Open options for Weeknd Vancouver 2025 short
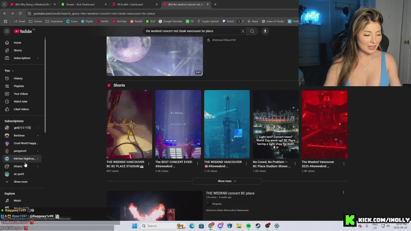The image size is (411, 231). click(x=344, y=164)
